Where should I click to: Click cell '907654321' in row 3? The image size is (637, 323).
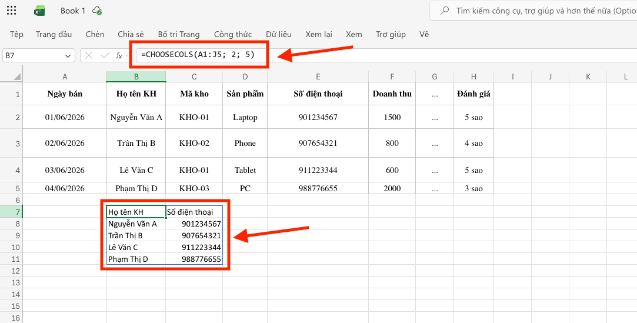pos(318,143)
